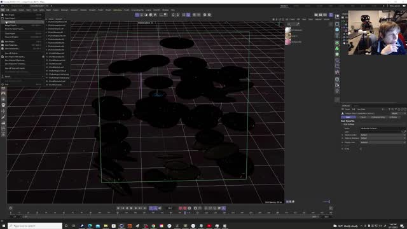Add a new document tab with plus button

(x=51, y=6)
